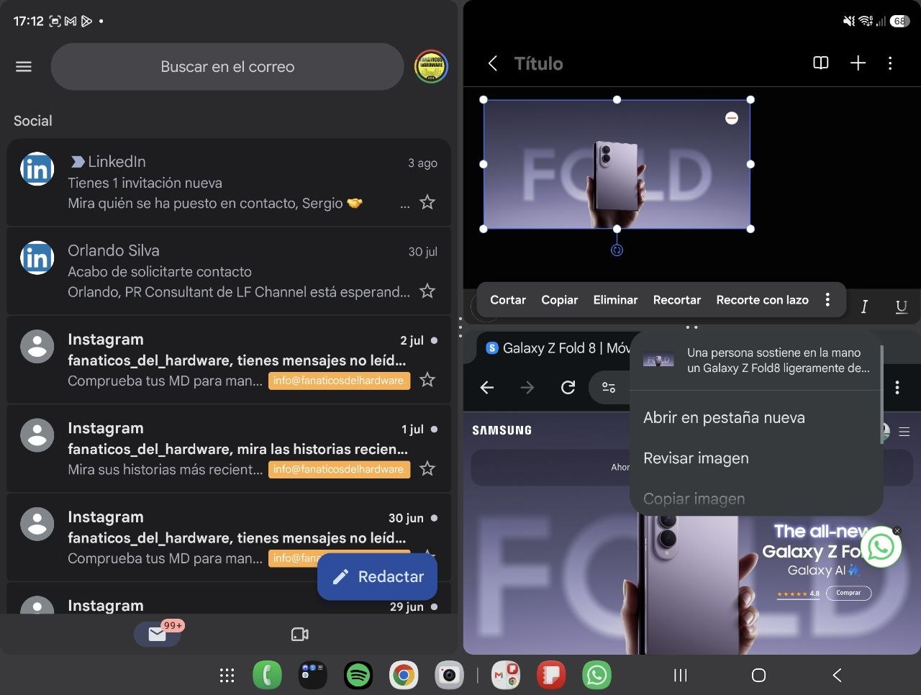921x695 pixels.
Task: Tap the plus icon in Samsung Notes
Action: click(858, 63)
